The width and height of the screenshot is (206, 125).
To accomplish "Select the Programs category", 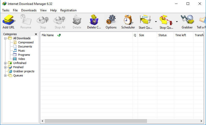I will (24, 55).
